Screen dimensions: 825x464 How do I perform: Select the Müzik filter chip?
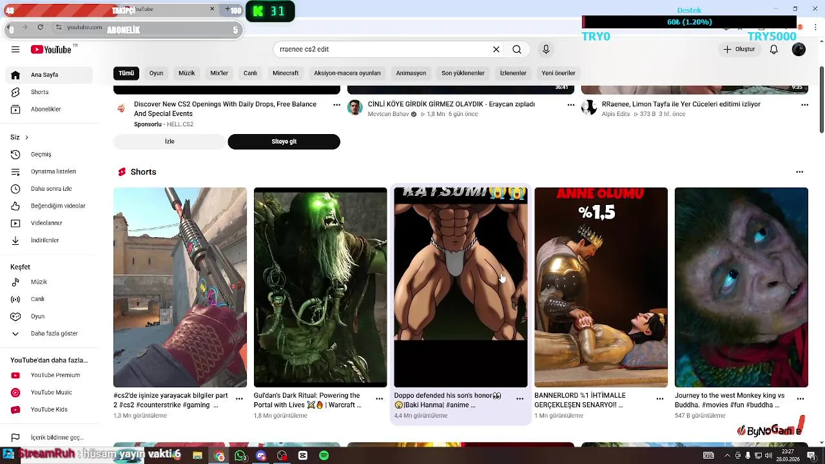pos(187,73)
